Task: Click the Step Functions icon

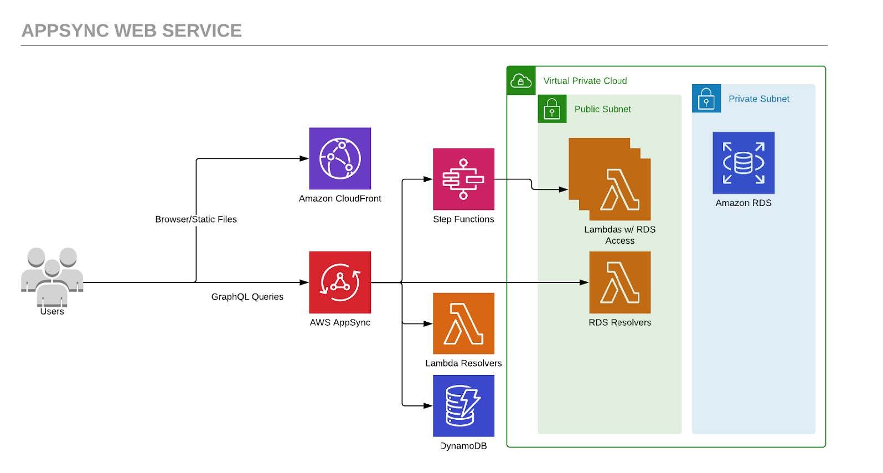Action: click(463, 179)
